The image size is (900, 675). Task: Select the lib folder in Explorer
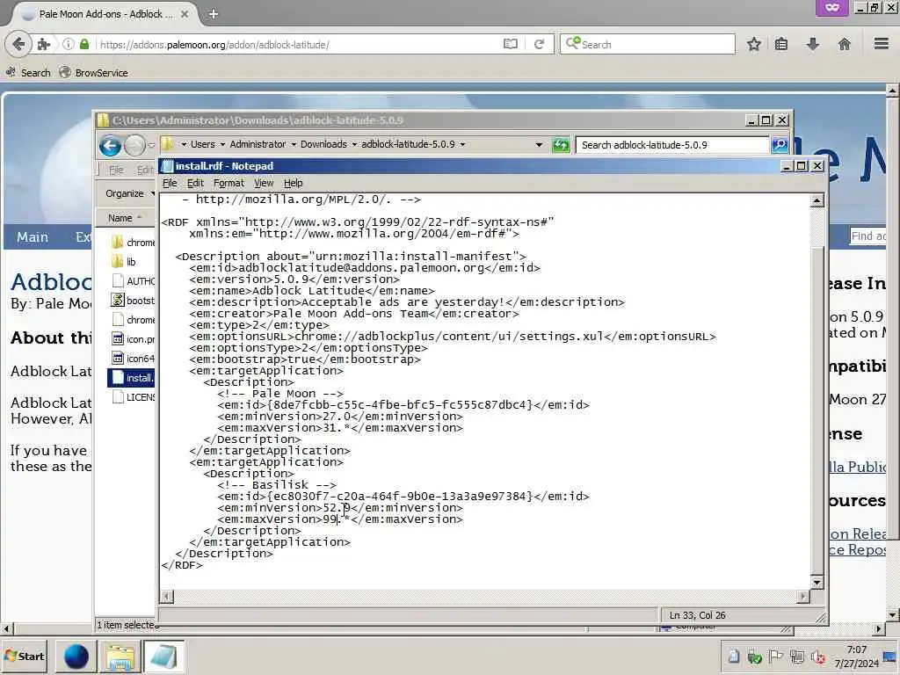click(124, 262)
